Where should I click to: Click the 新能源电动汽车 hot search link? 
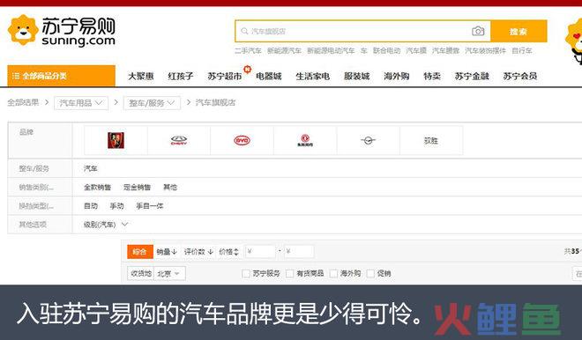331,51
